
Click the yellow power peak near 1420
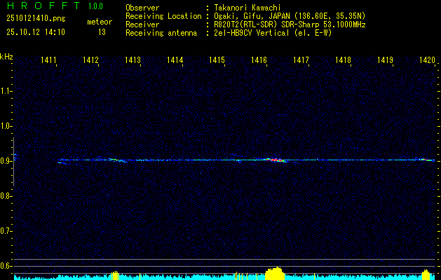click(x=426, y=274)
